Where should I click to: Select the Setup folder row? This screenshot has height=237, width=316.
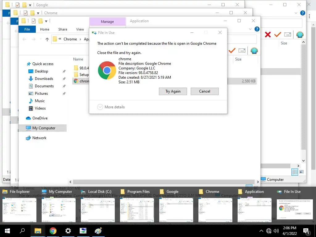point(81,75)
